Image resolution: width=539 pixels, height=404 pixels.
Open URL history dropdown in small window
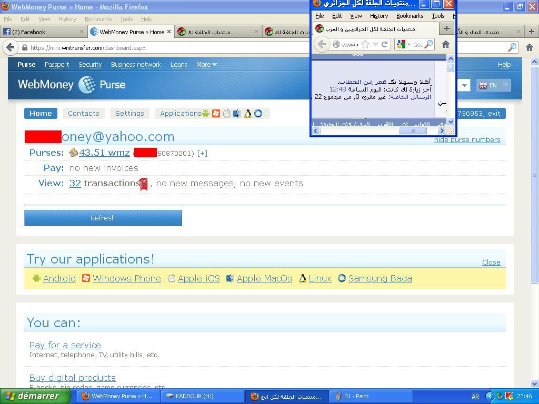click(375, 44)
